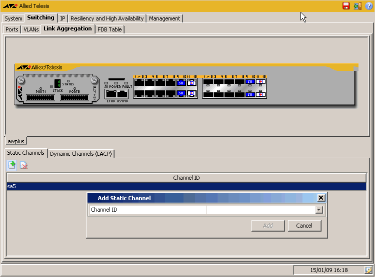Select bottom-row red-cross port in left block
This screenshot has height=277, width=375.
(x=191, y=93)
